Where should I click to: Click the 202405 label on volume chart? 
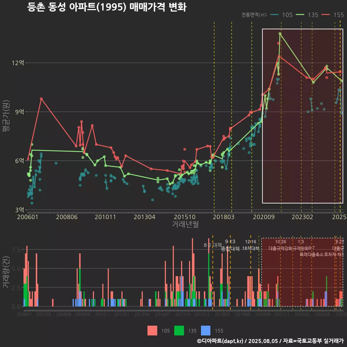pyautogui.click(x=322, y=314)
